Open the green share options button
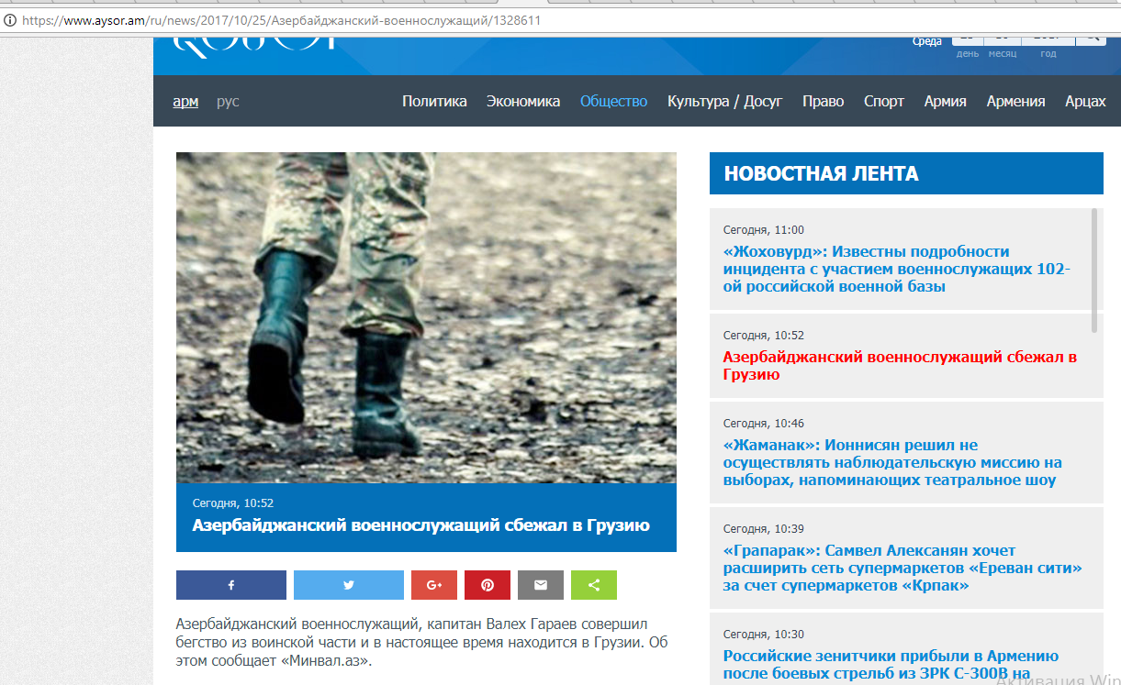The height and width of the screenshot is (685, 1121). coord(594,585)
